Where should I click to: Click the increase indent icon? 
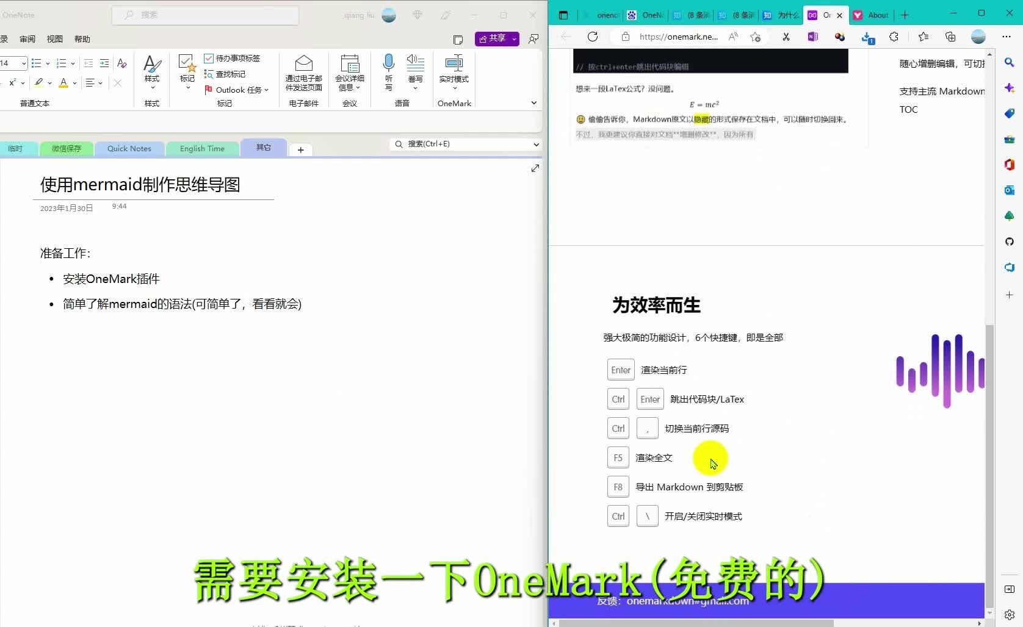pos(104,63)
